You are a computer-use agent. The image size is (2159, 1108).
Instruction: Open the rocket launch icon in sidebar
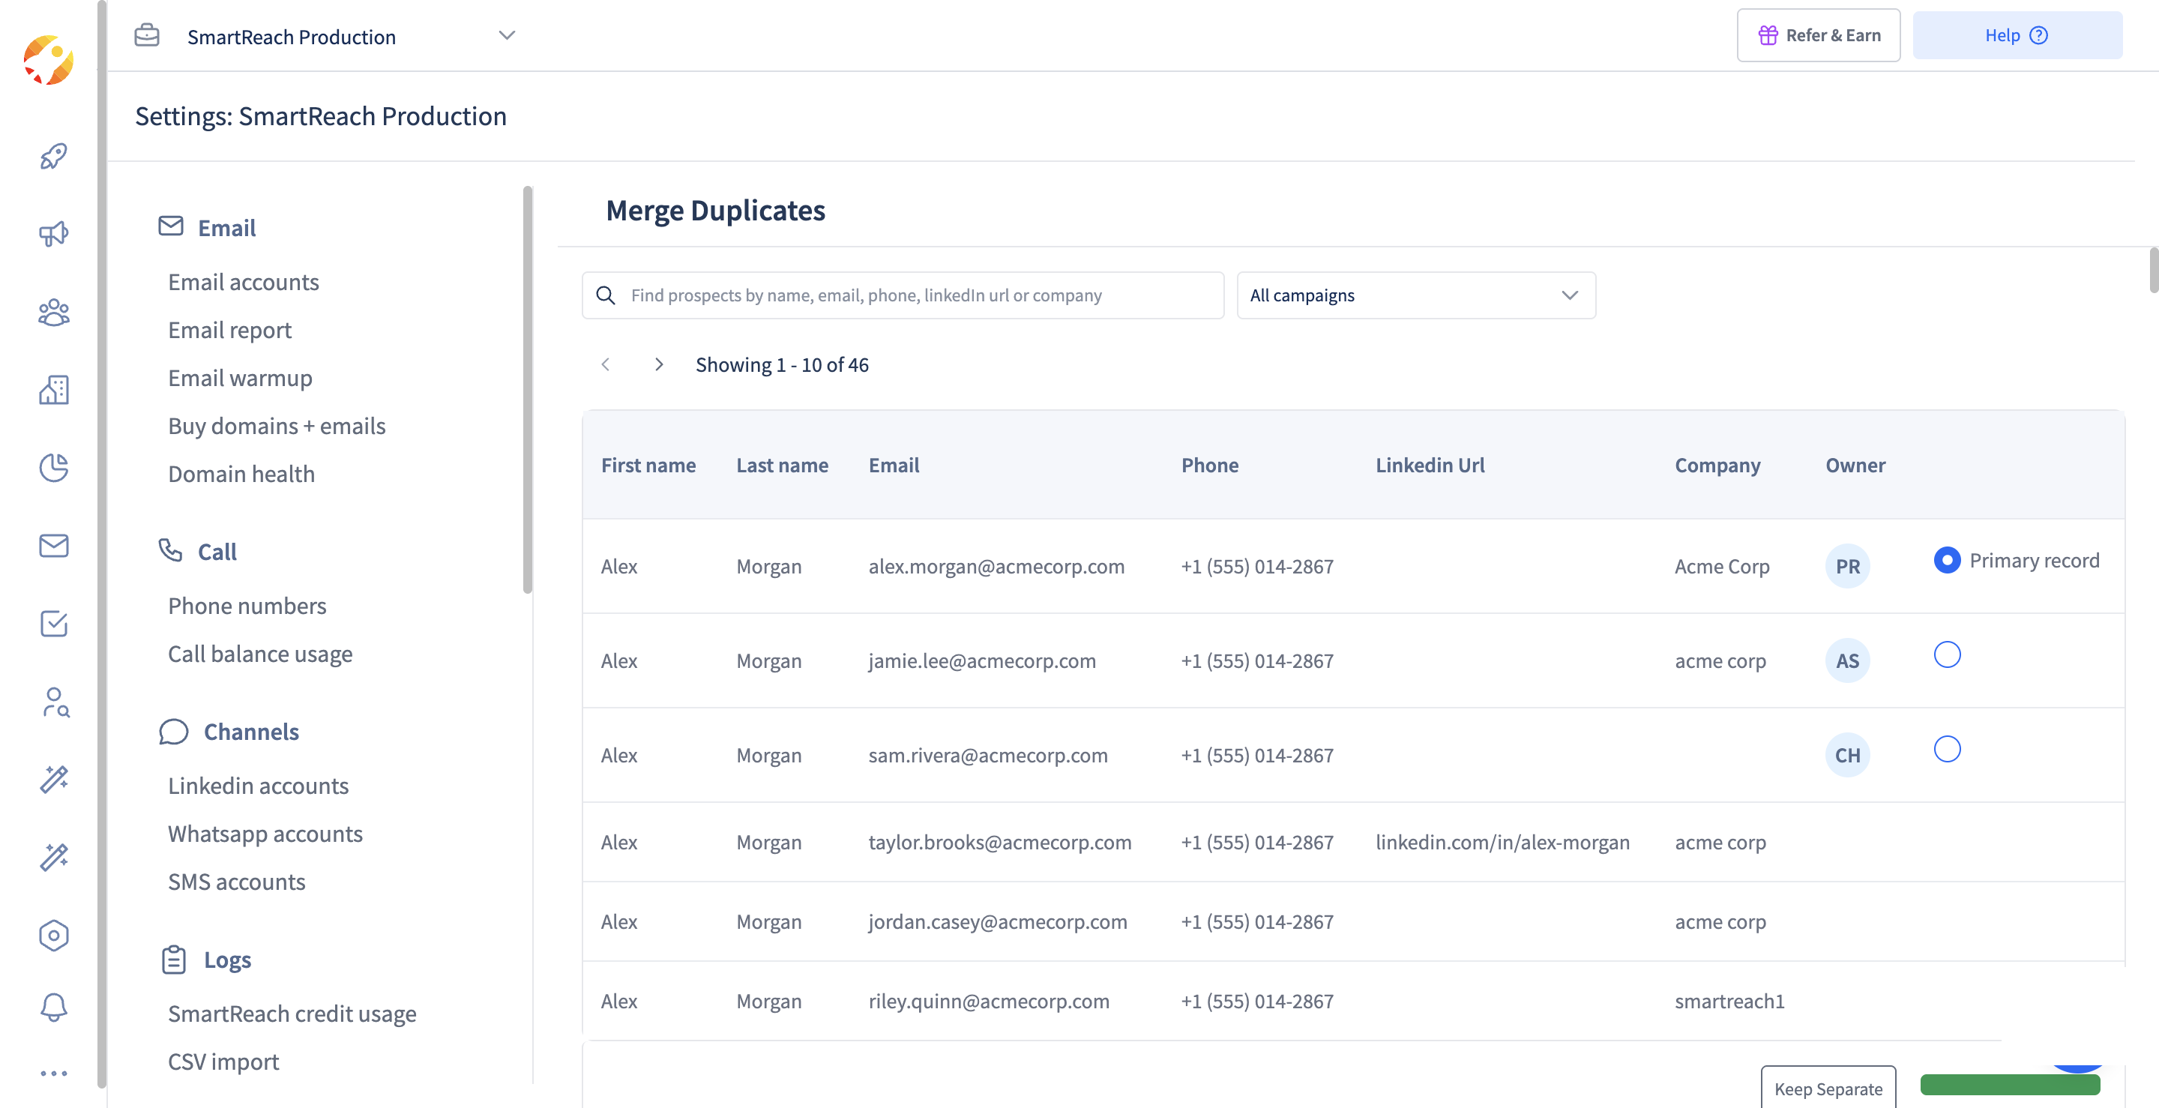coord(54,156)
